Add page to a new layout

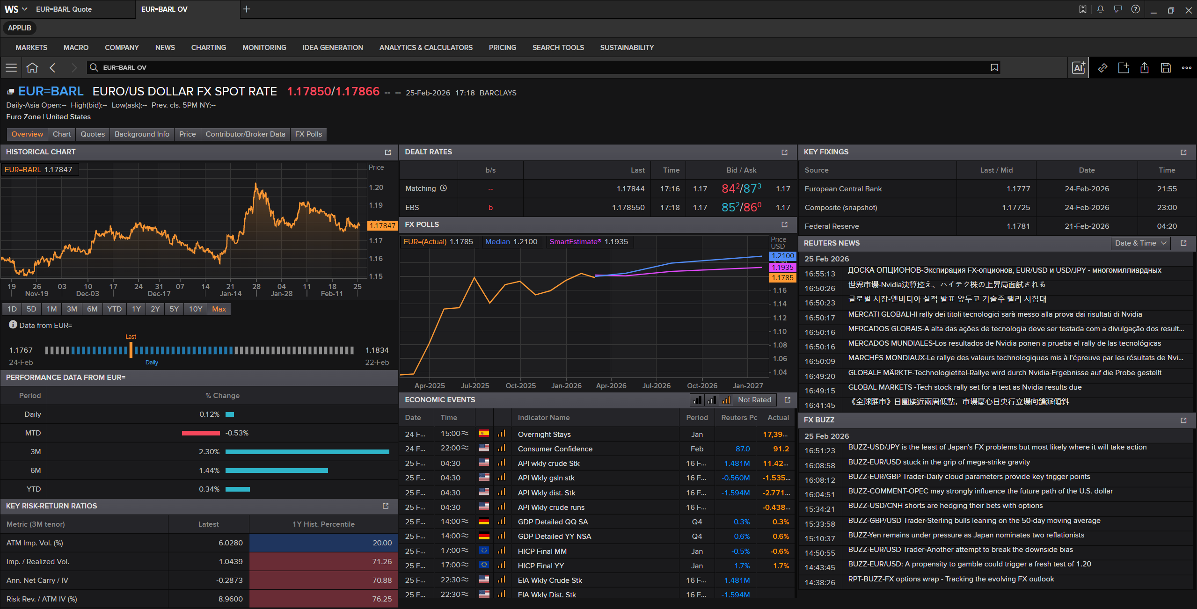(1124, 68)
